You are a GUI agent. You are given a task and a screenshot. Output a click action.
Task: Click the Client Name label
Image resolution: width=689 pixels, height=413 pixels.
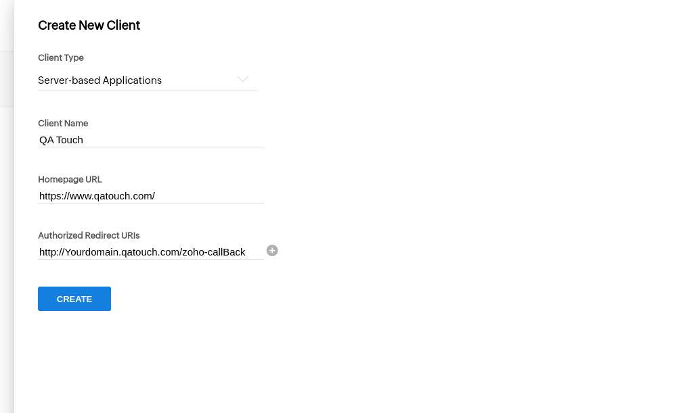coord(63,124)
